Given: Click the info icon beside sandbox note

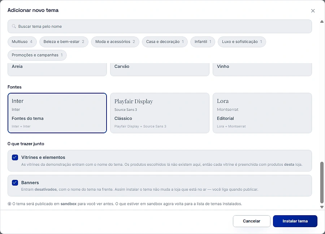Looking at the screenshot, I should 9,204.
